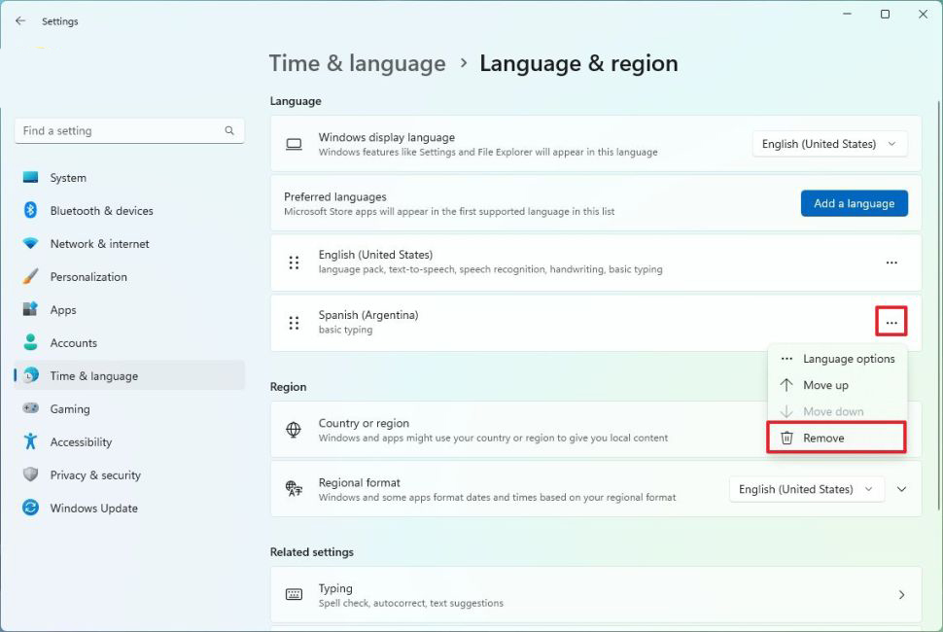The height and width of the screenshot is (632, 943).
Task: Open Personalization from the sidebar
Action: [x=88, y=277]
